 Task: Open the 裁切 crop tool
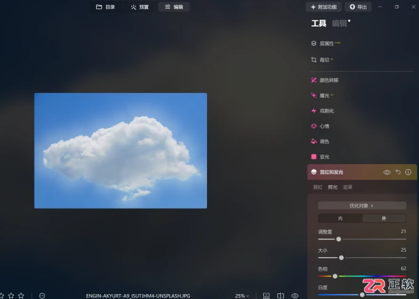322,60
